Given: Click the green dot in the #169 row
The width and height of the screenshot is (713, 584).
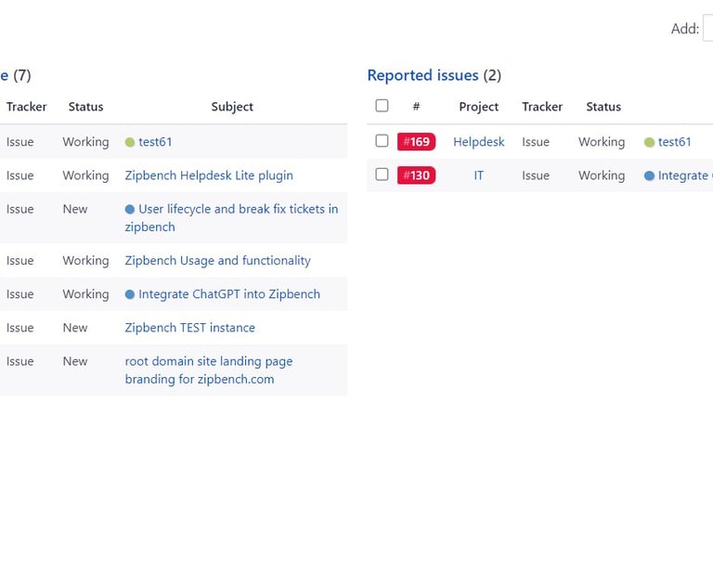Looking at the screenshot, I should click(x=649, y=142).
